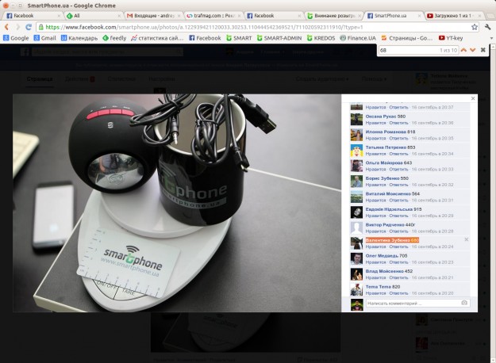
Task: Click Олег Медведь's avatar thumbnail
Action: (x=357, y=259)
